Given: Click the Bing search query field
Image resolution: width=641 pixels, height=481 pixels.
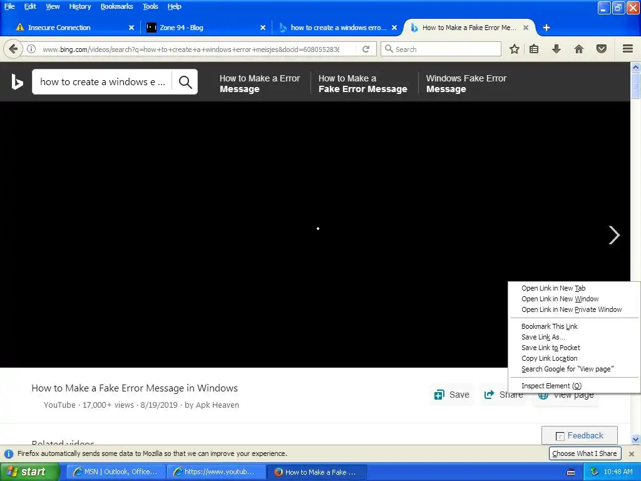Looking at the screenshot, I should tap(102, 82).
